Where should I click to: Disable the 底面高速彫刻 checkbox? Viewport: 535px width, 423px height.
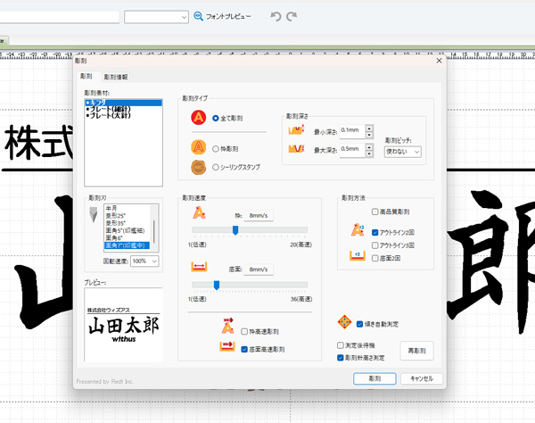[x=244, y=349]
